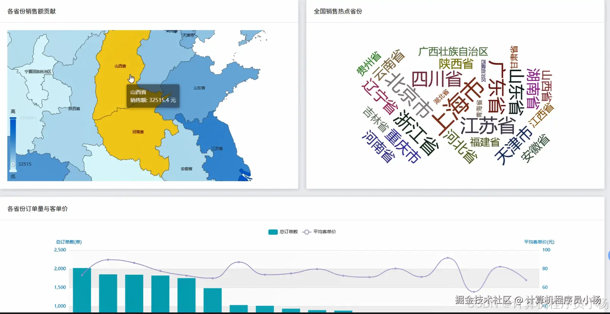
Task: Click 河北省 in the word cloud
Action: coord(460,146)
